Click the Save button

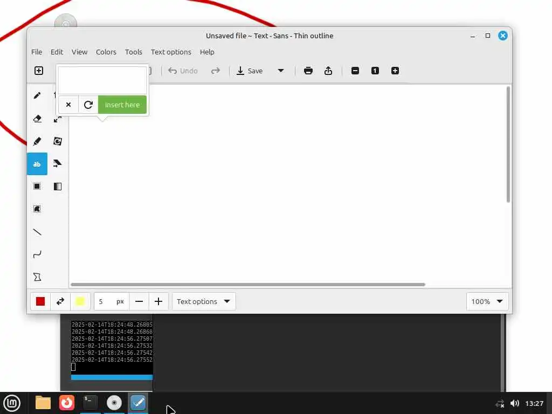click(x=250, y=71)
